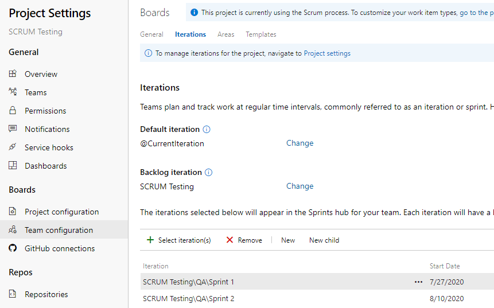Image resolution: width=494 pixels, height=308 pixels.
Task: Click the Overview icon in sidebar
Action: 13,73
